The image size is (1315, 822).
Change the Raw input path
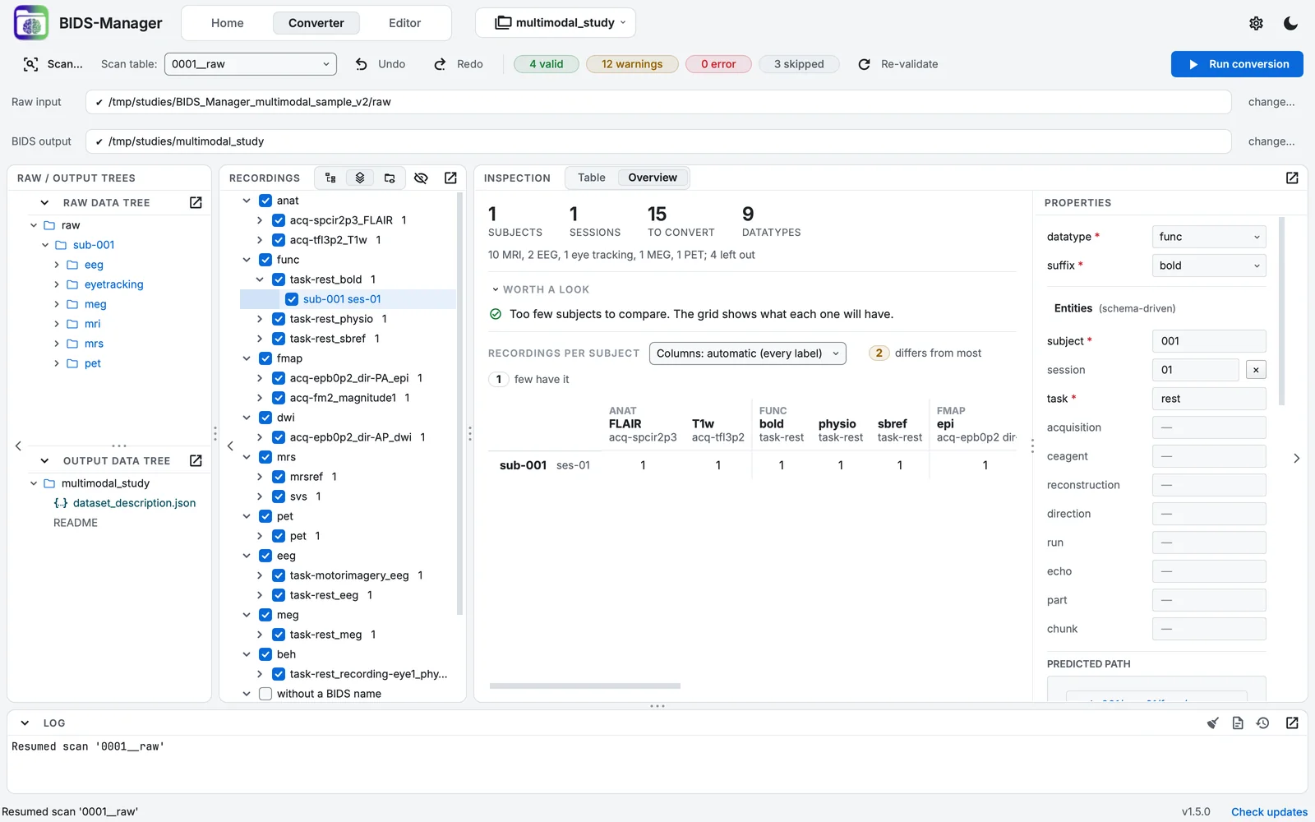1271,102
